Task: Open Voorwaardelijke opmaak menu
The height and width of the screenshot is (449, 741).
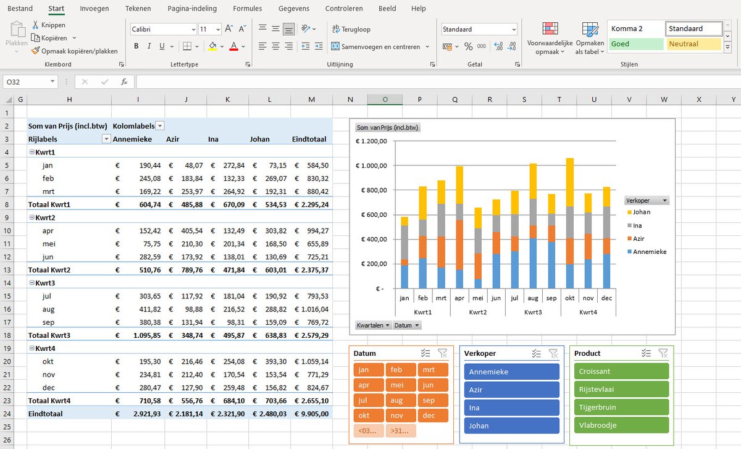Action: (x=549, y=38)
